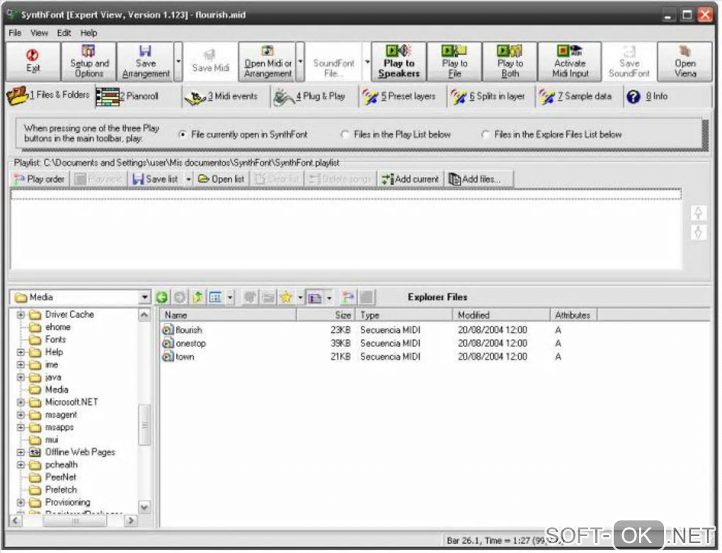
Task: Click the Add files... button
Action: [479, 179]
